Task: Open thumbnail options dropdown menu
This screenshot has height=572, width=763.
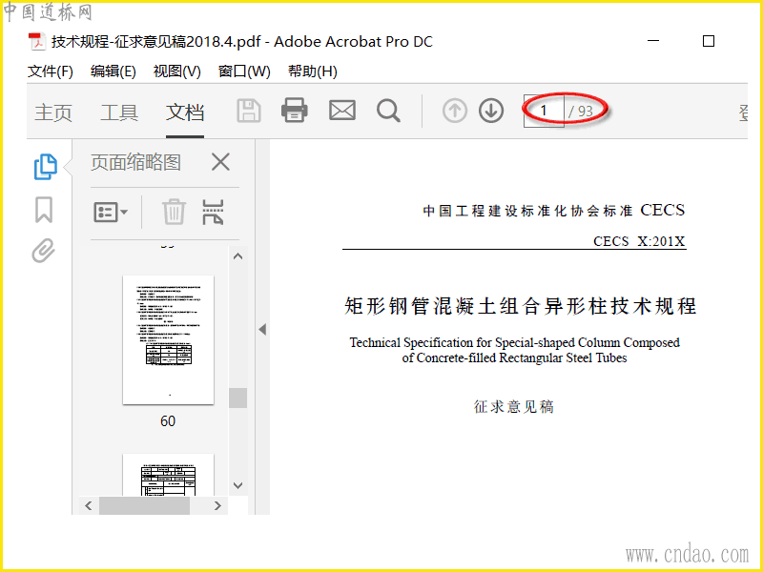Action: [111, 212]
